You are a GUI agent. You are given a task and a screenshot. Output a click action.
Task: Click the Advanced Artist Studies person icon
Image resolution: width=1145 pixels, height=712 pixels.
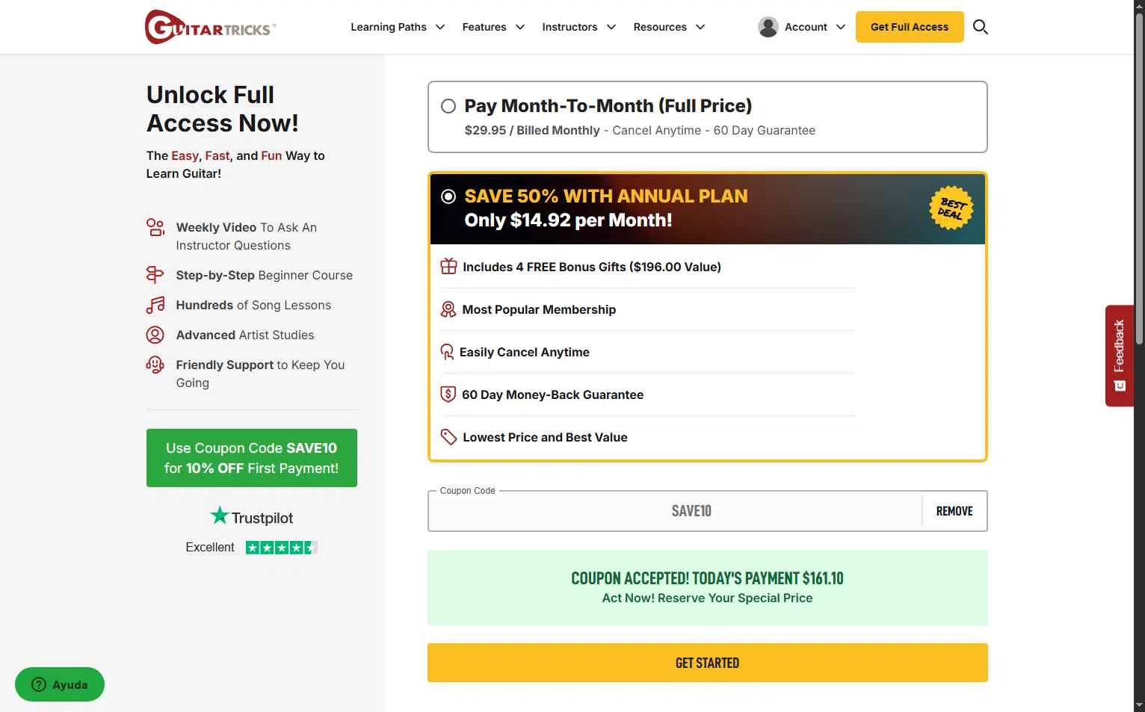(155, 335)
